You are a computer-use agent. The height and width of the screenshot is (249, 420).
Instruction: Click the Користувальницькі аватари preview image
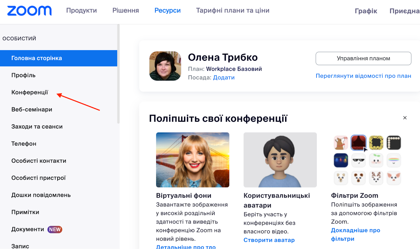point(280,160)
